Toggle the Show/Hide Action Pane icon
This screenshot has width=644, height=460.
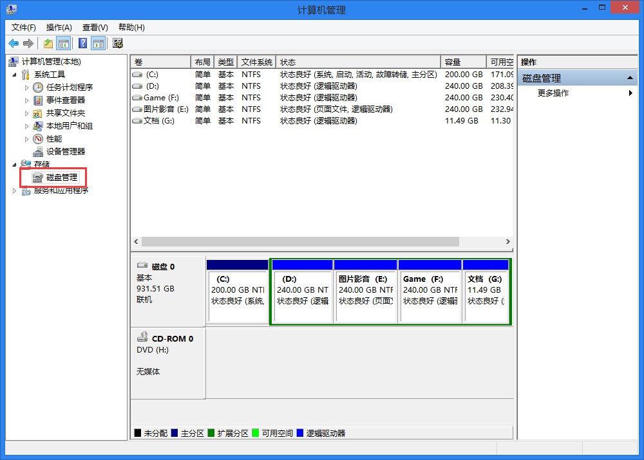point(98,44)
